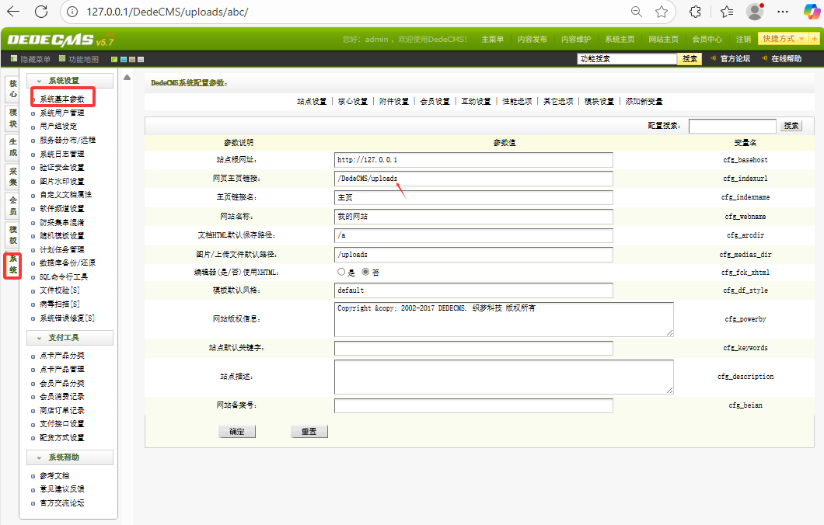Open 主菜单 in the top navigation
The height and width of the screenshot is (525, 824).
[492, 40]
